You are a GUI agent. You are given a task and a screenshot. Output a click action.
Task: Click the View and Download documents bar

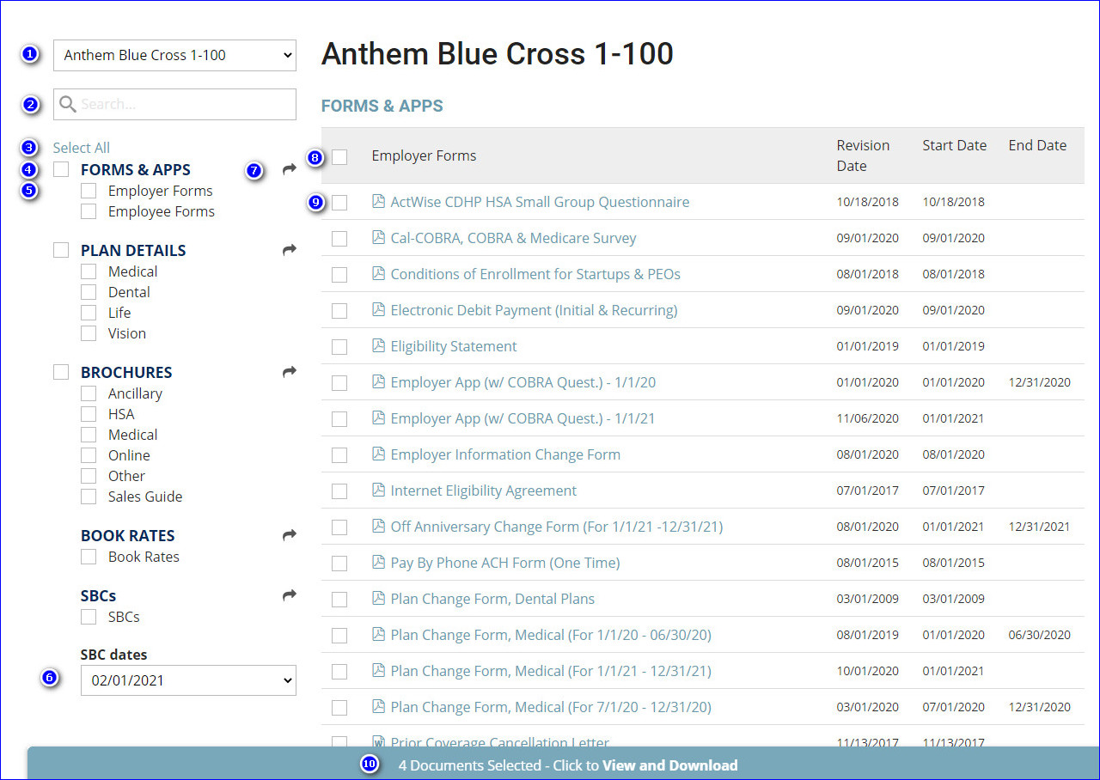[x=563, y=764]
